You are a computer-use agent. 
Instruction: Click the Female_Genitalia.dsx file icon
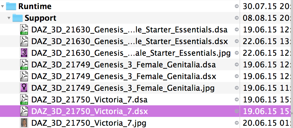24,76
